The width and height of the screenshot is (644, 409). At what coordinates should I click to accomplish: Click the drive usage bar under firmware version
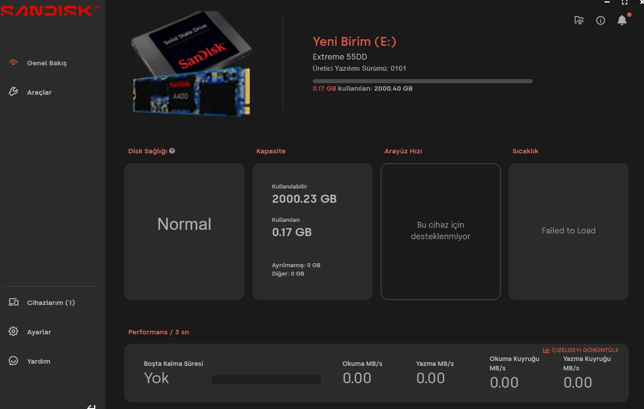pos(423,81)
